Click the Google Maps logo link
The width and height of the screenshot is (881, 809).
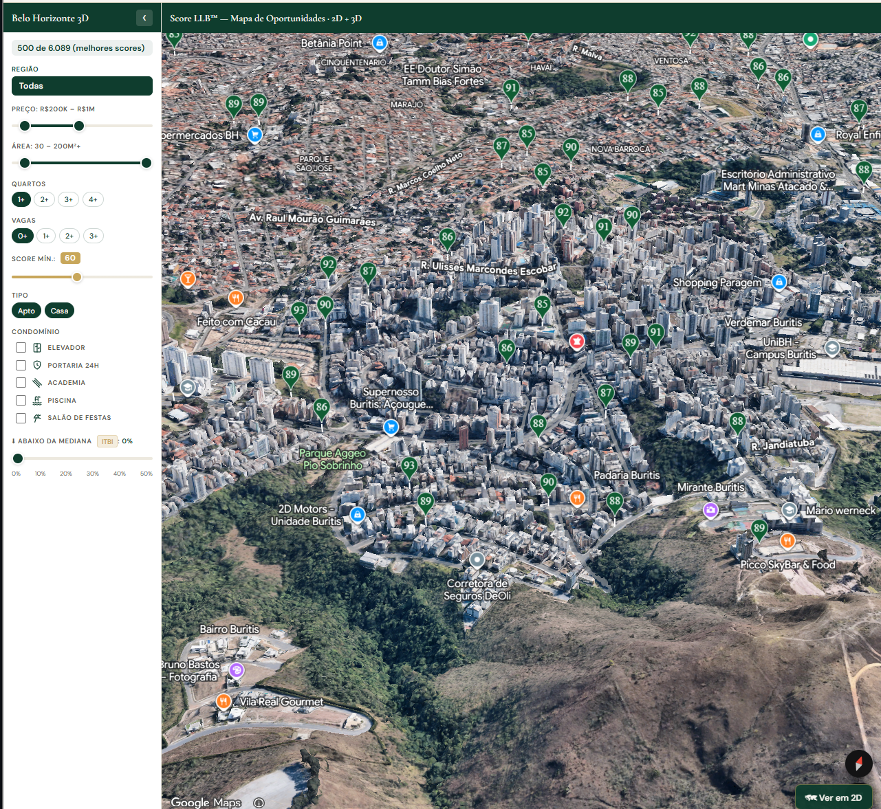click(x=206, y=802)
